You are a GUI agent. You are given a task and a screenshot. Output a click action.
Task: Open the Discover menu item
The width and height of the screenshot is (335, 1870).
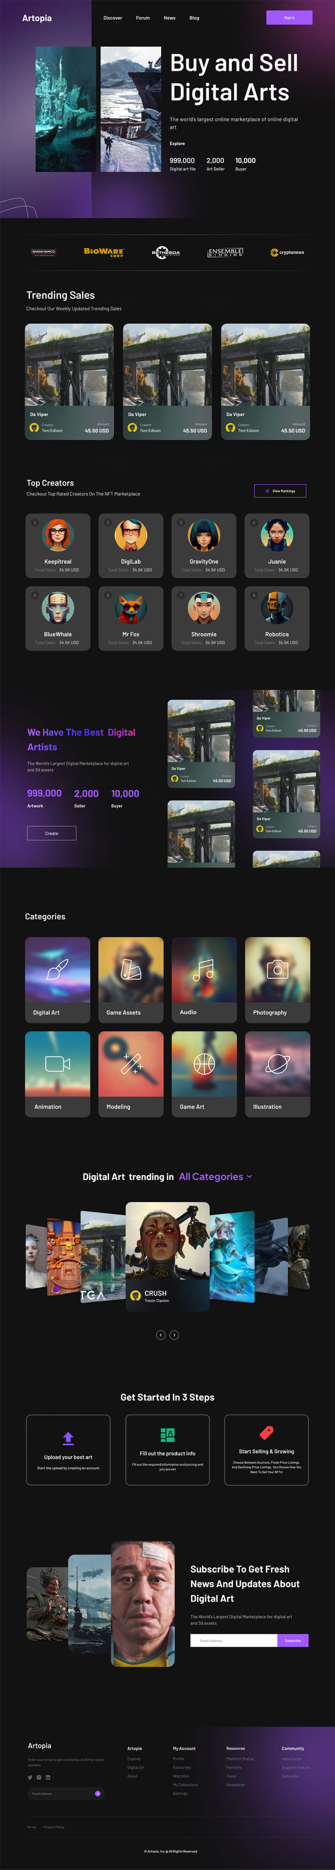pos(112,18)
